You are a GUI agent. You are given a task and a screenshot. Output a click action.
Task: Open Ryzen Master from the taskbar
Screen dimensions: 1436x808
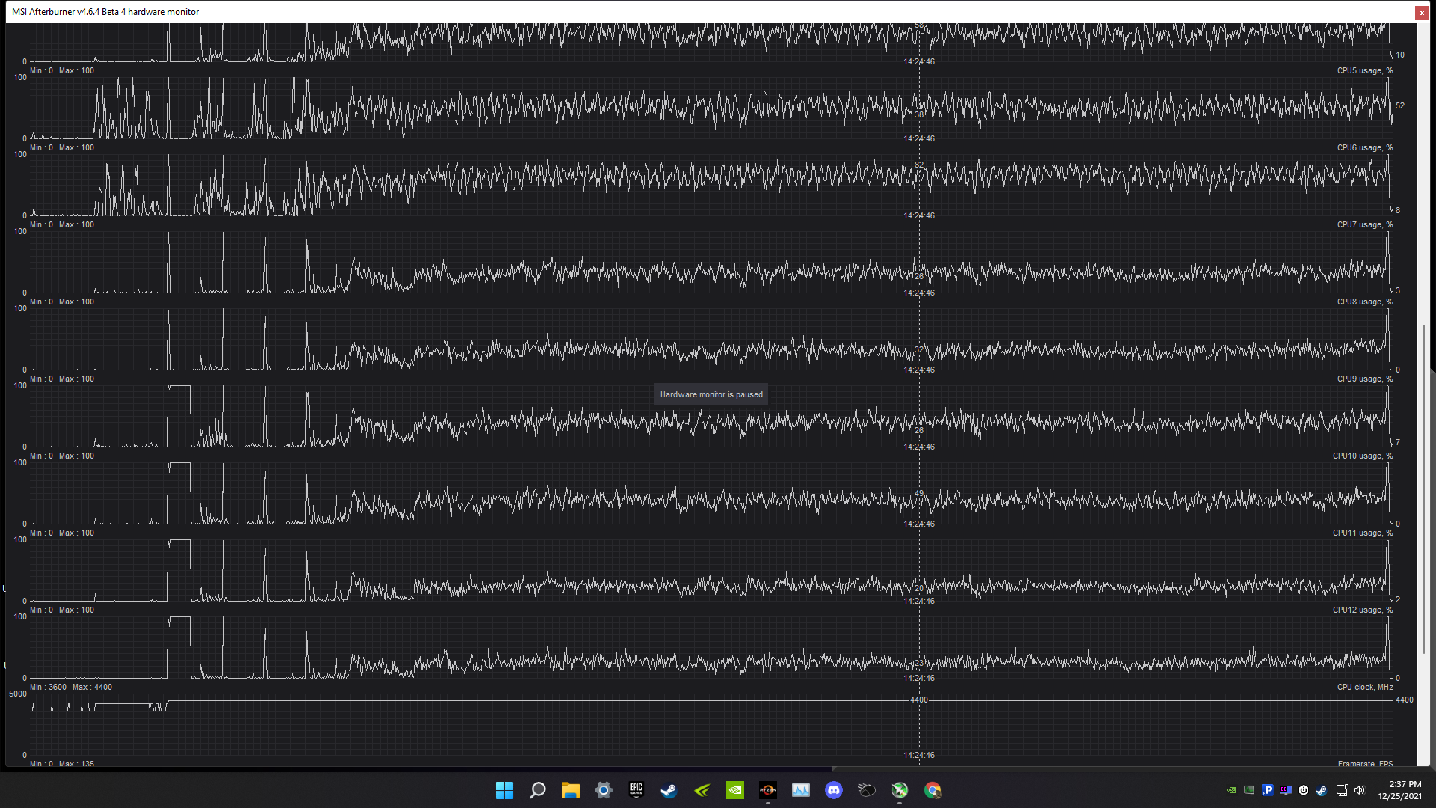click(x=767, y=790)
